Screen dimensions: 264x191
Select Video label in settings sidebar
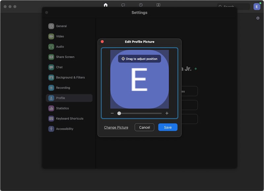pyautogui.click(x=60, y=36)
